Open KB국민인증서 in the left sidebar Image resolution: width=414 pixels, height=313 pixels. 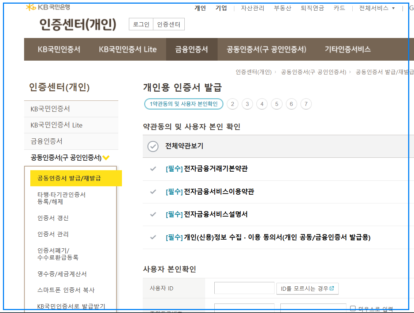71,109
